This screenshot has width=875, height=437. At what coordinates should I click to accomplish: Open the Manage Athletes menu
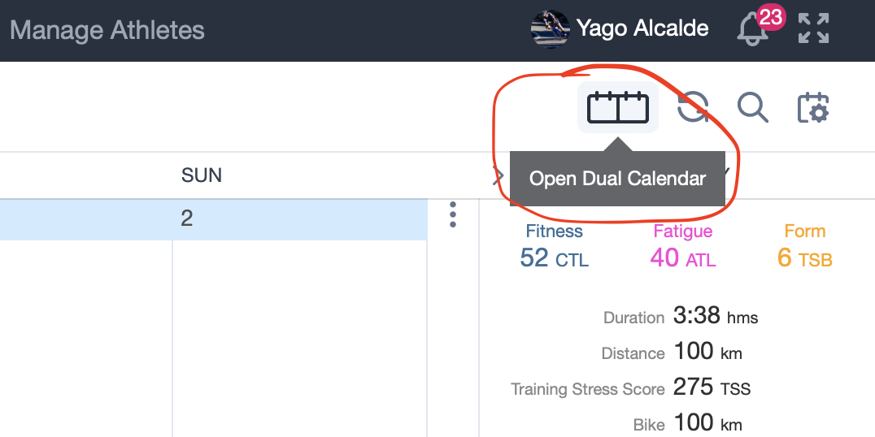(x=107, y=30)
